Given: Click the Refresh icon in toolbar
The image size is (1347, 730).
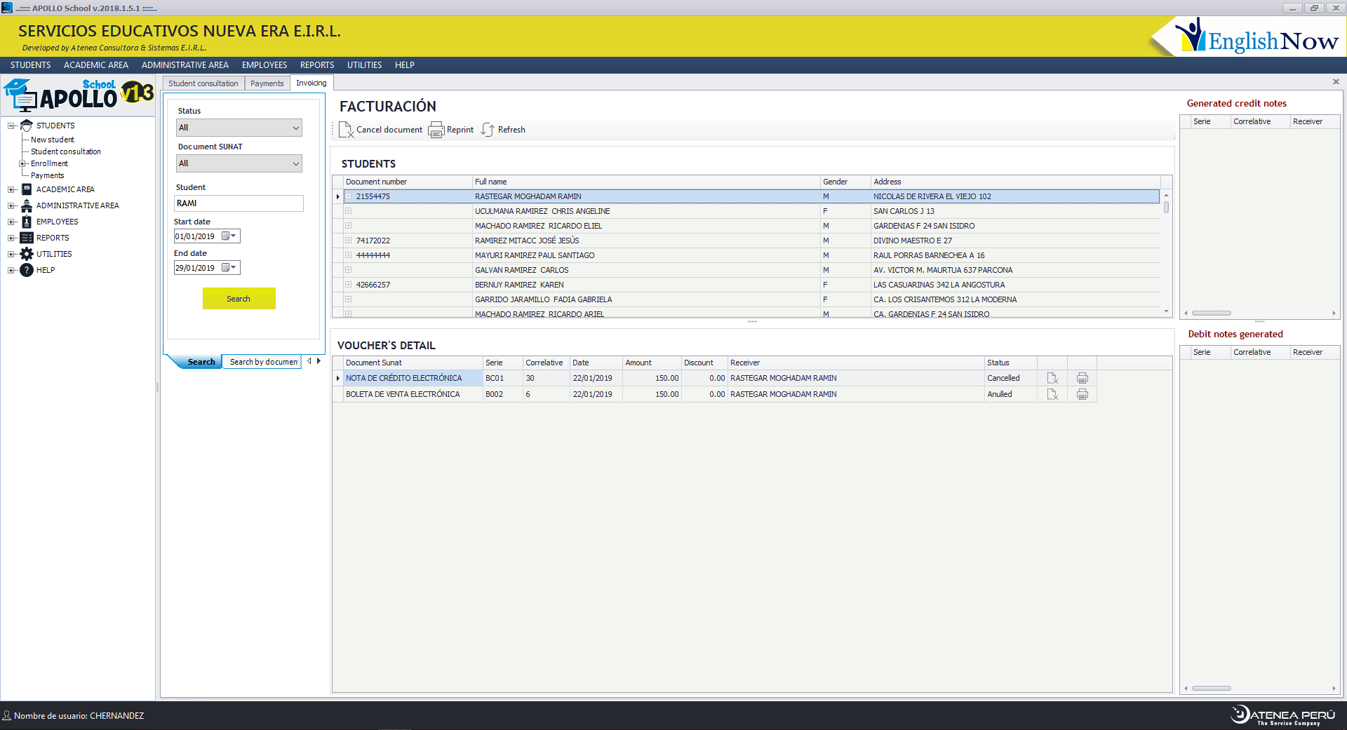Looking at the screenshot, I should [488, 130].
